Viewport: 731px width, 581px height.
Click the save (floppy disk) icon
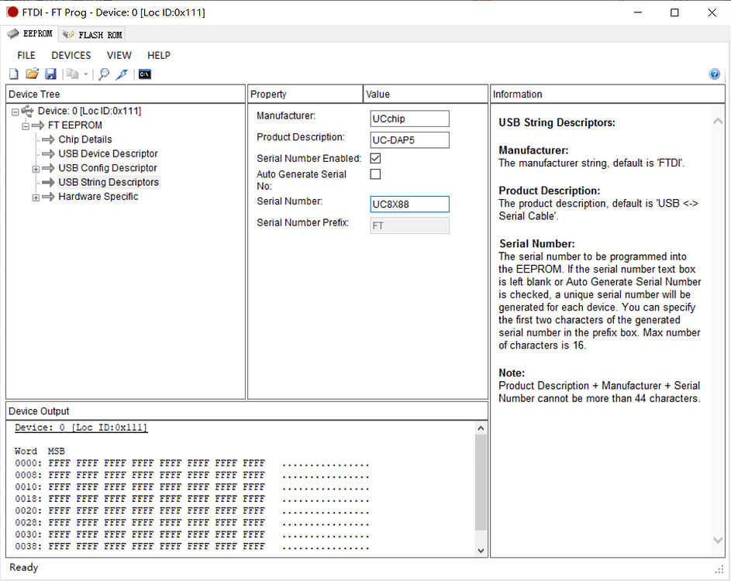[50, 74]
